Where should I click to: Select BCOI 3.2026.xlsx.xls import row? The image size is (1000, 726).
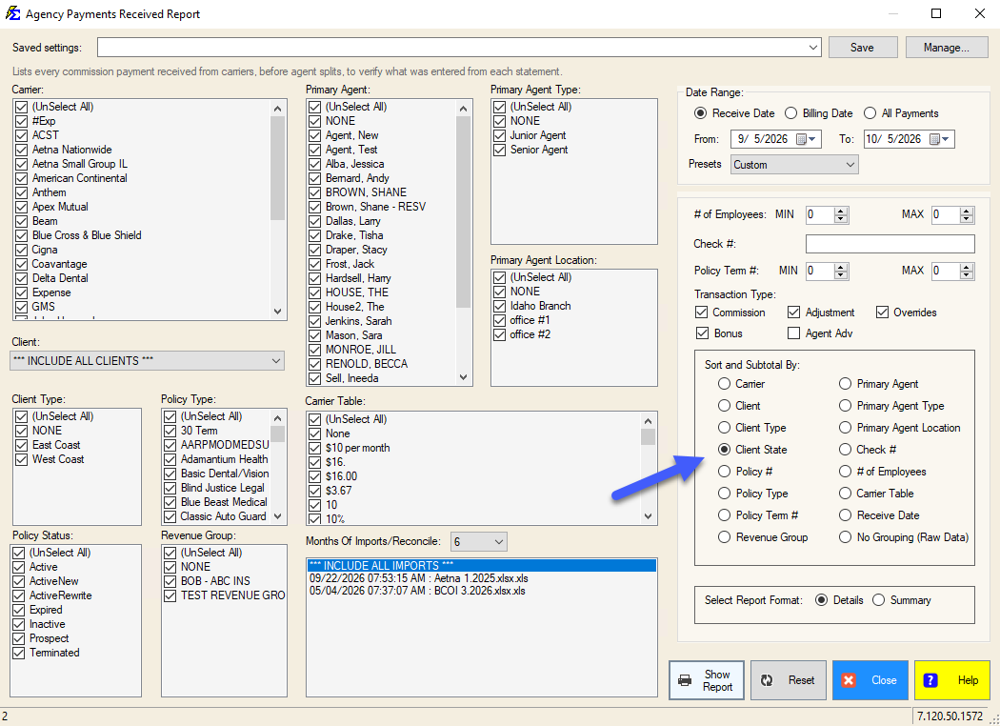coord(482,591)
